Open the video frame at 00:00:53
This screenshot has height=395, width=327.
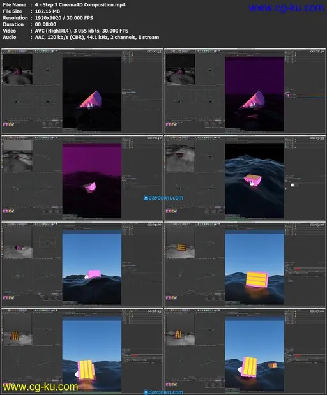pos(82,91)
